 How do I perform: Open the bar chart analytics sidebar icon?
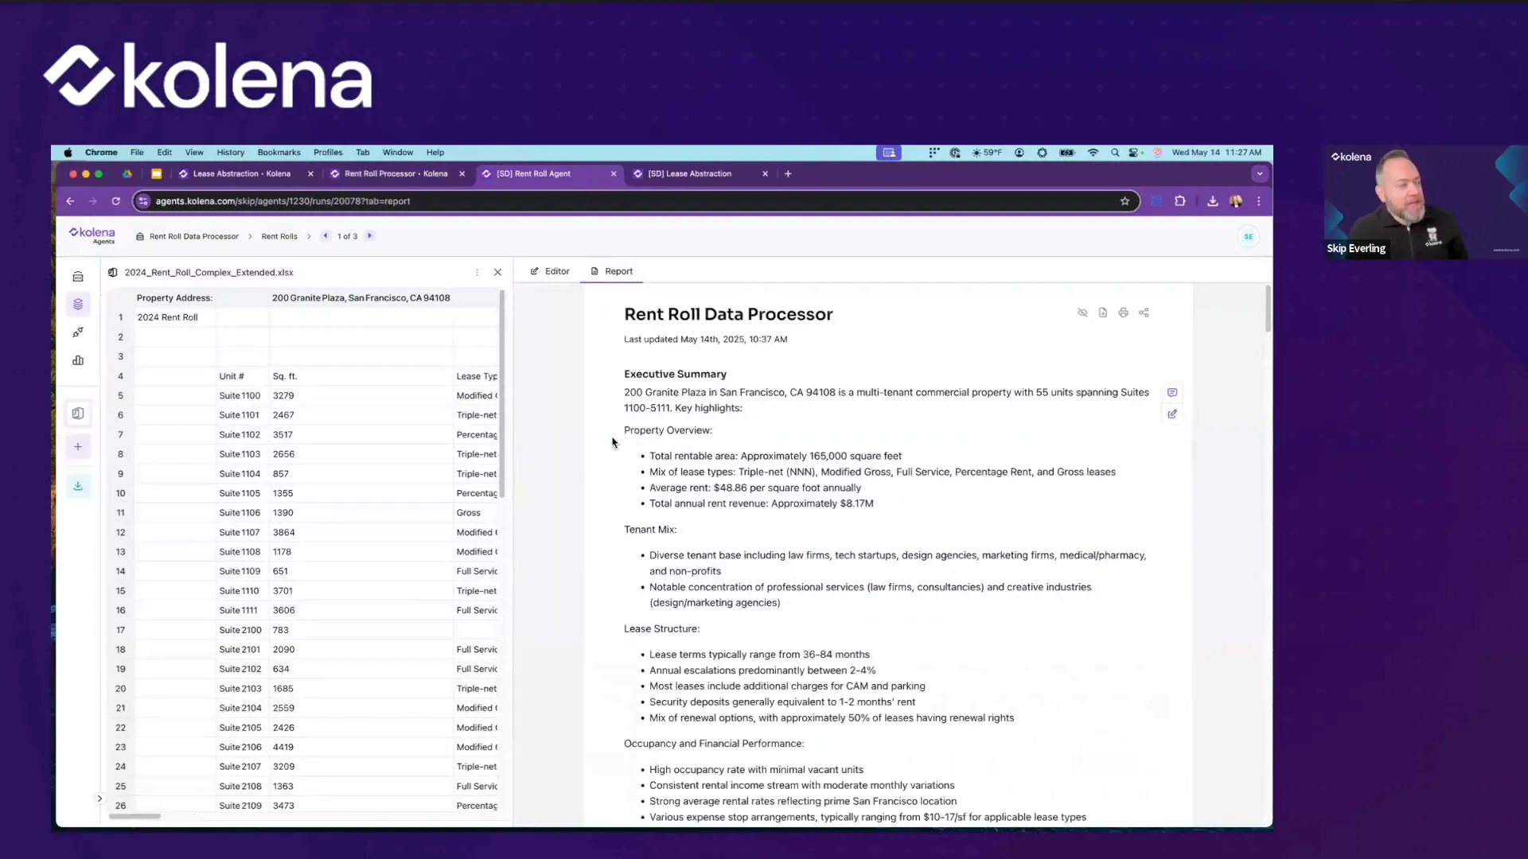point(78,360)
